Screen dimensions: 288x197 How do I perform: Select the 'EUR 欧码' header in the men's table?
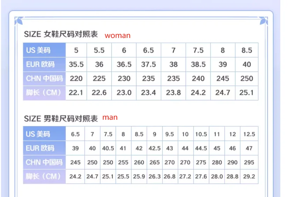(x=44, y=148)
